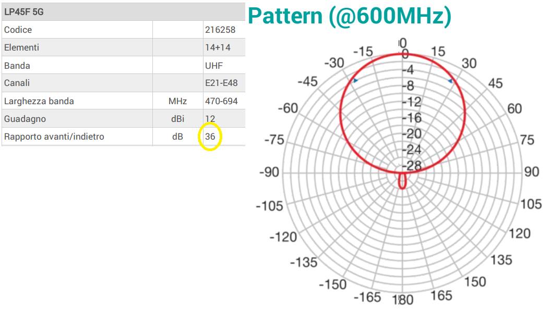Viewport: 551px width, 310px height.
Task: Click the 90 degree angle label
Action: (x=531, y=172)
